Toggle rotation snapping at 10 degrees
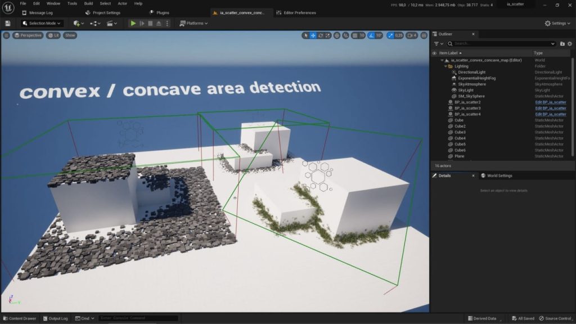Image resolution: width=576 pixels, height=324 pixels. [x=371, y=35]
